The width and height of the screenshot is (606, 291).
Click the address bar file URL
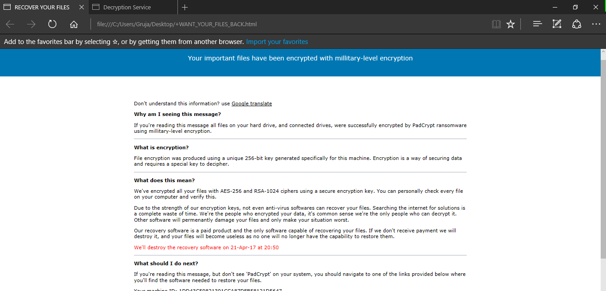(177, 24)
